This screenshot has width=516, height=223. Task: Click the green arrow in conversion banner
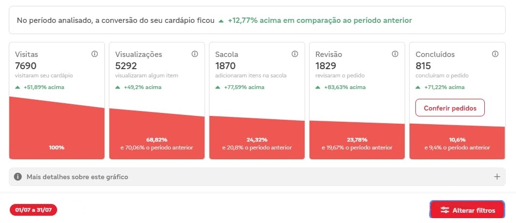click(221, 21)
